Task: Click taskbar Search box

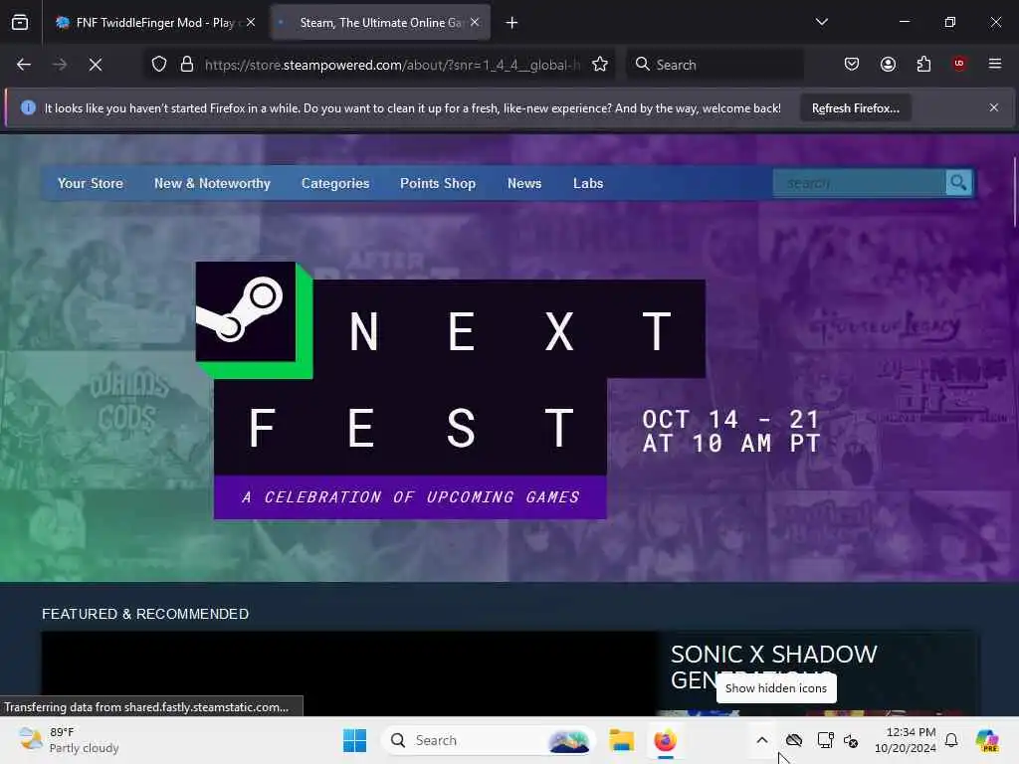Action: [x=489, y=740]
